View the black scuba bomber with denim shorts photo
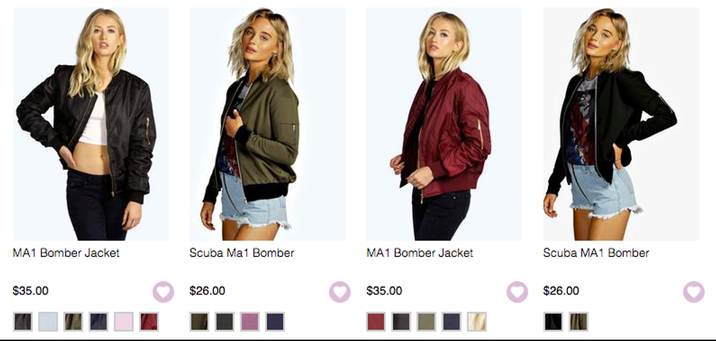This screenshot has height=341, width=716. (x=621, y=123)
